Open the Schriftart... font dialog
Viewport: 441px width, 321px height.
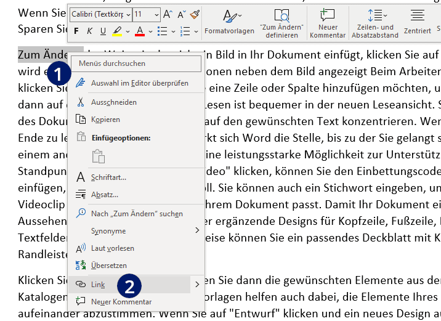click(x=136, y=177)
